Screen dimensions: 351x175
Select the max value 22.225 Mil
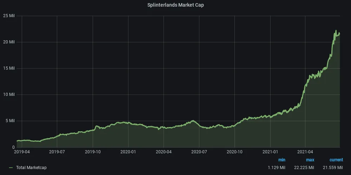point(304,167)
